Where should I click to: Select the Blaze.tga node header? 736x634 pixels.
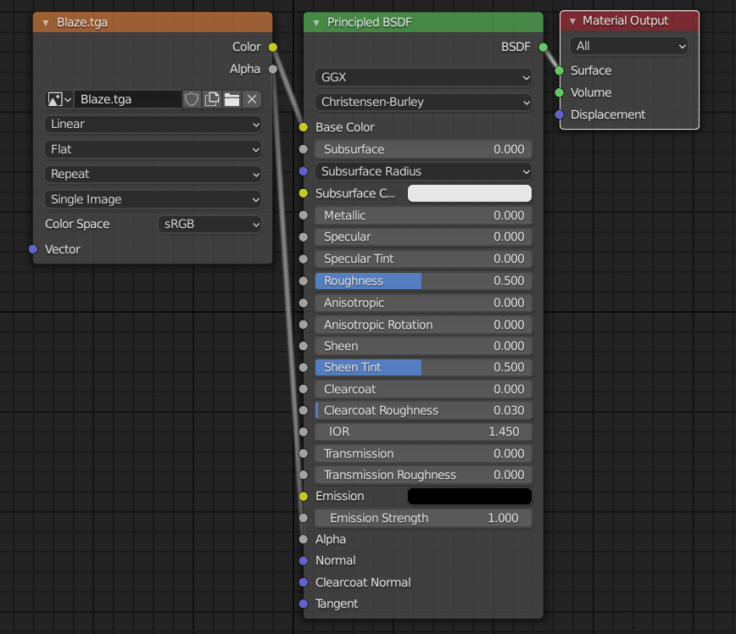153,23
